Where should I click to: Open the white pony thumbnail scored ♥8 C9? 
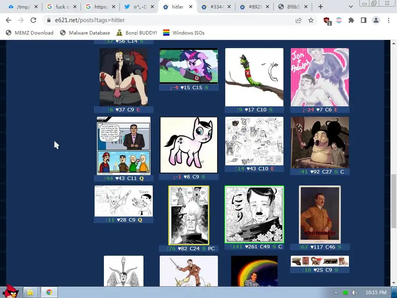[x=189, y=145]
